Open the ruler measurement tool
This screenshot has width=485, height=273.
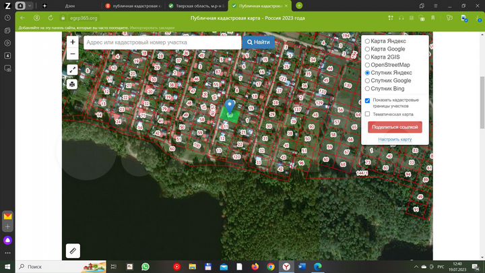point(73,250)
